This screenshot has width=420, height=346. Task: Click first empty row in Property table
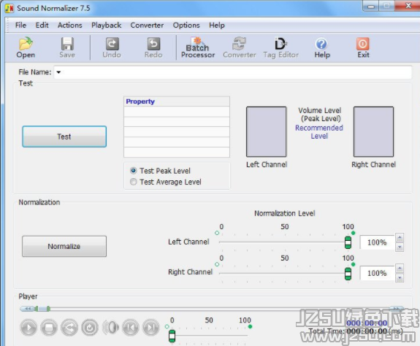click(177, 112)
